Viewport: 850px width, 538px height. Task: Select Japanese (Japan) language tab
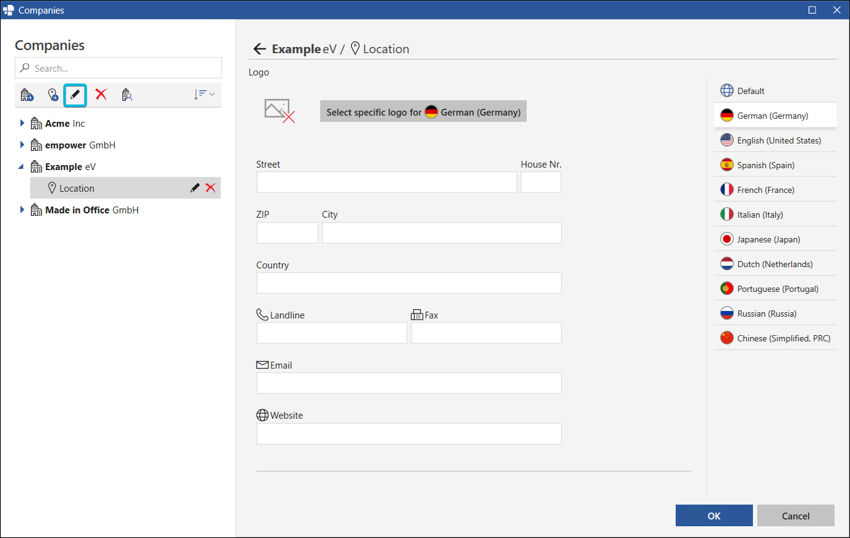point(775,239)
